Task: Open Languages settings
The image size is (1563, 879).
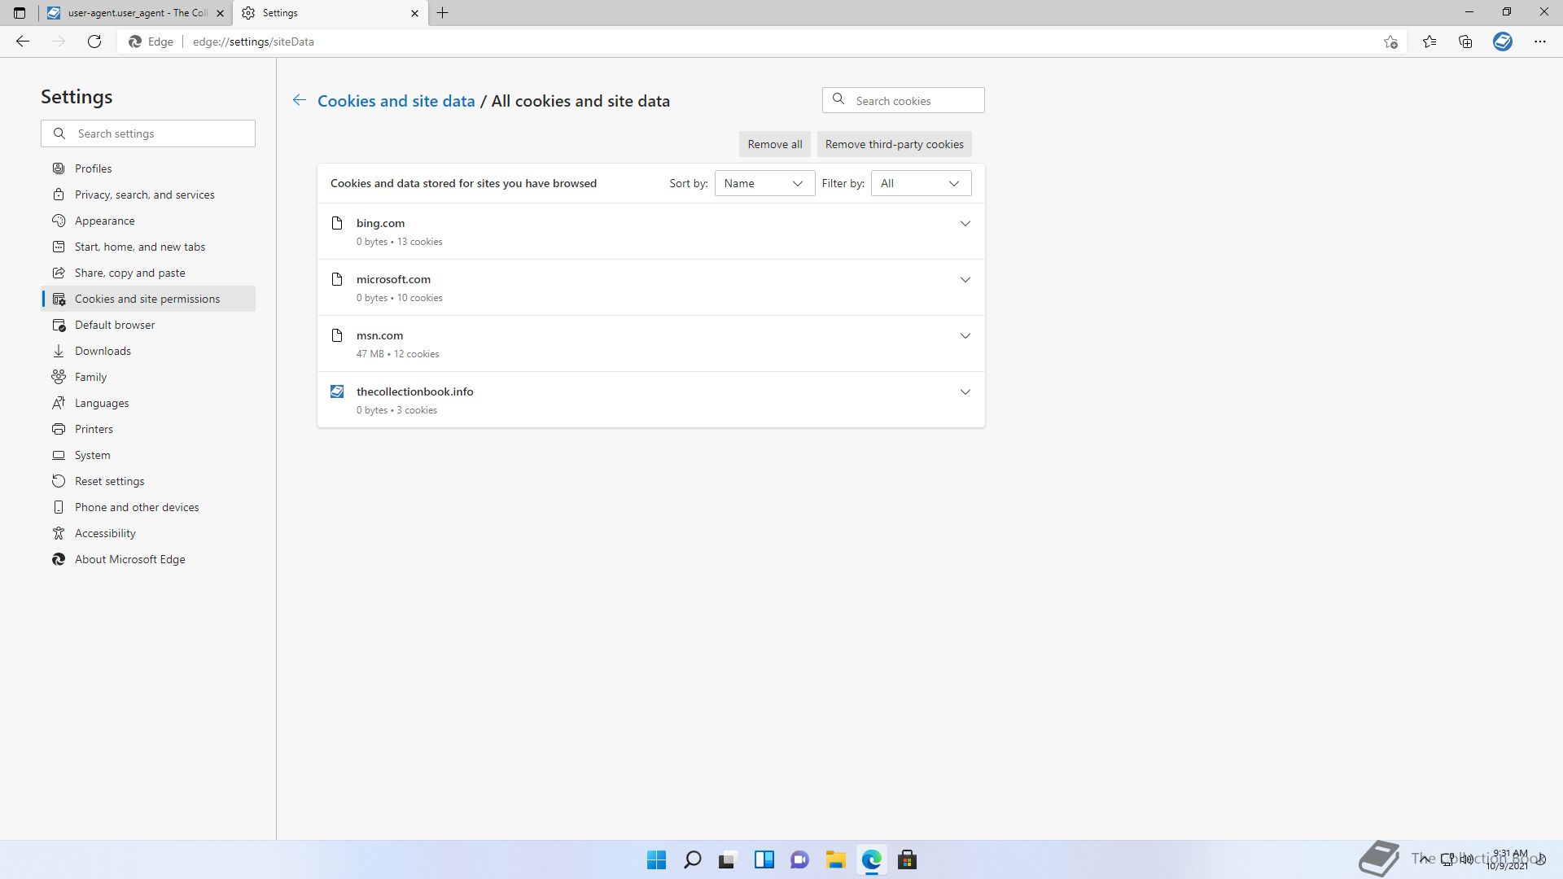Action: coord(148,403)
